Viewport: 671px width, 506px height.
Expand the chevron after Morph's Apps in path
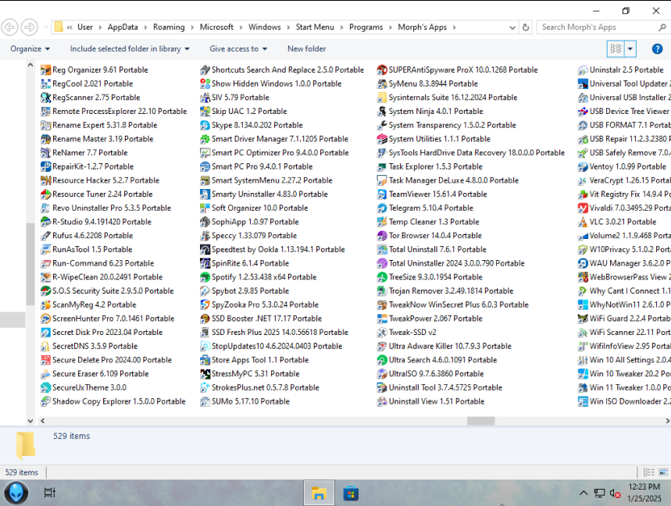pyautogui.click(x=454, y=27)
